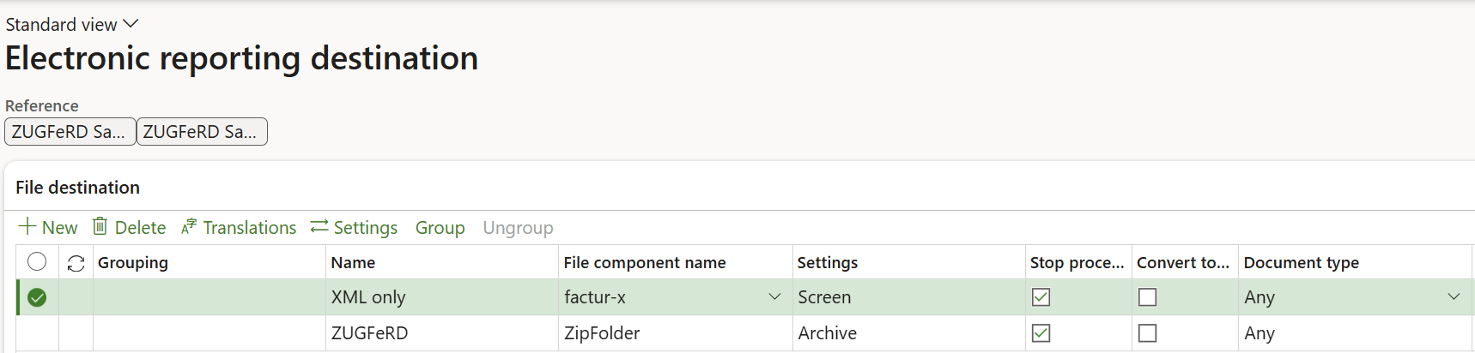Click the grid refresh icon
The image size is (1475, 353).
pos(76,263)
